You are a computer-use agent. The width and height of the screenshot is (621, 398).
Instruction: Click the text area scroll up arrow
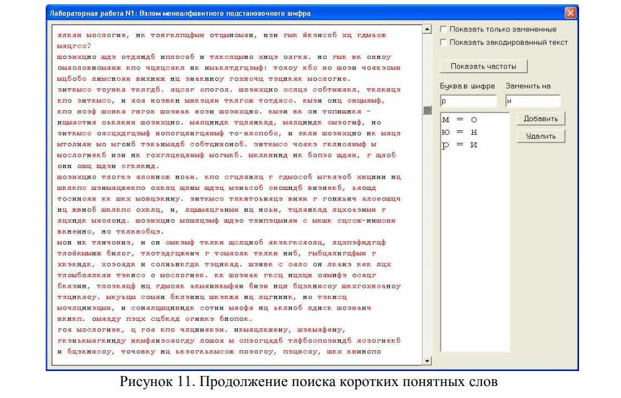click(x=428, y=29)
